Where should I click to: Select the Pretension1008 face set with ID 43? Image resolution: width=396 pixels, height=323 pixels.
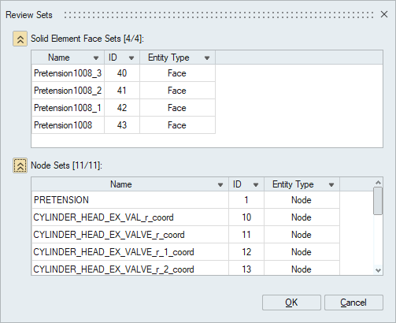tap(124, 125)
